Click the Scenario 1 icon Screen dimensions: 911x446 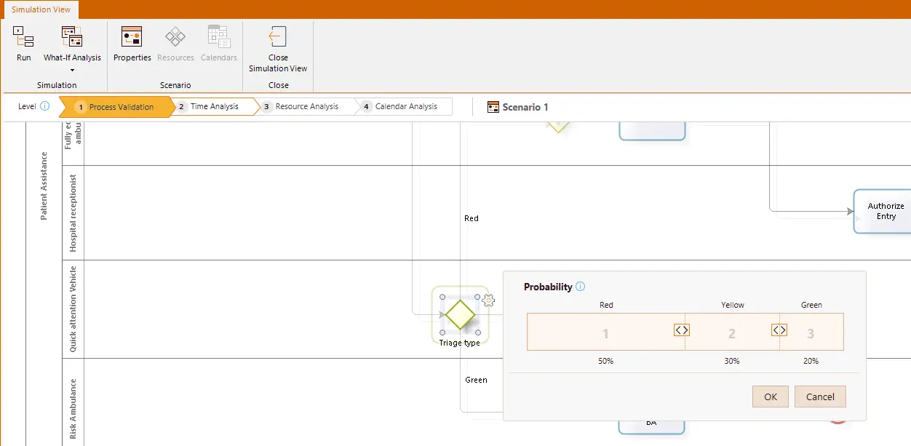click(493, 107)
